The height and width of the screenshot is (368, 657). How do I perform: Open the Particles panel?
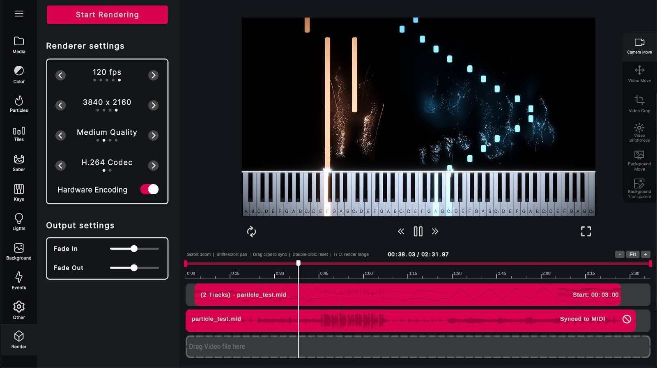point(19,104)
